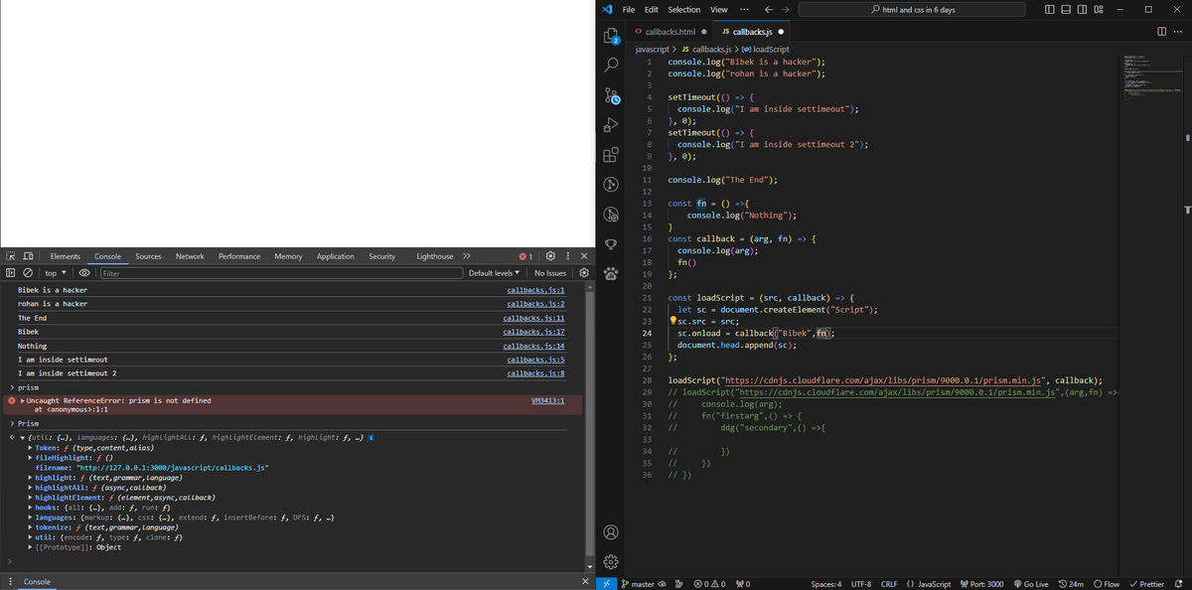
Task: Go back in VS Code navigation
Action: click(x=769, y=9)
